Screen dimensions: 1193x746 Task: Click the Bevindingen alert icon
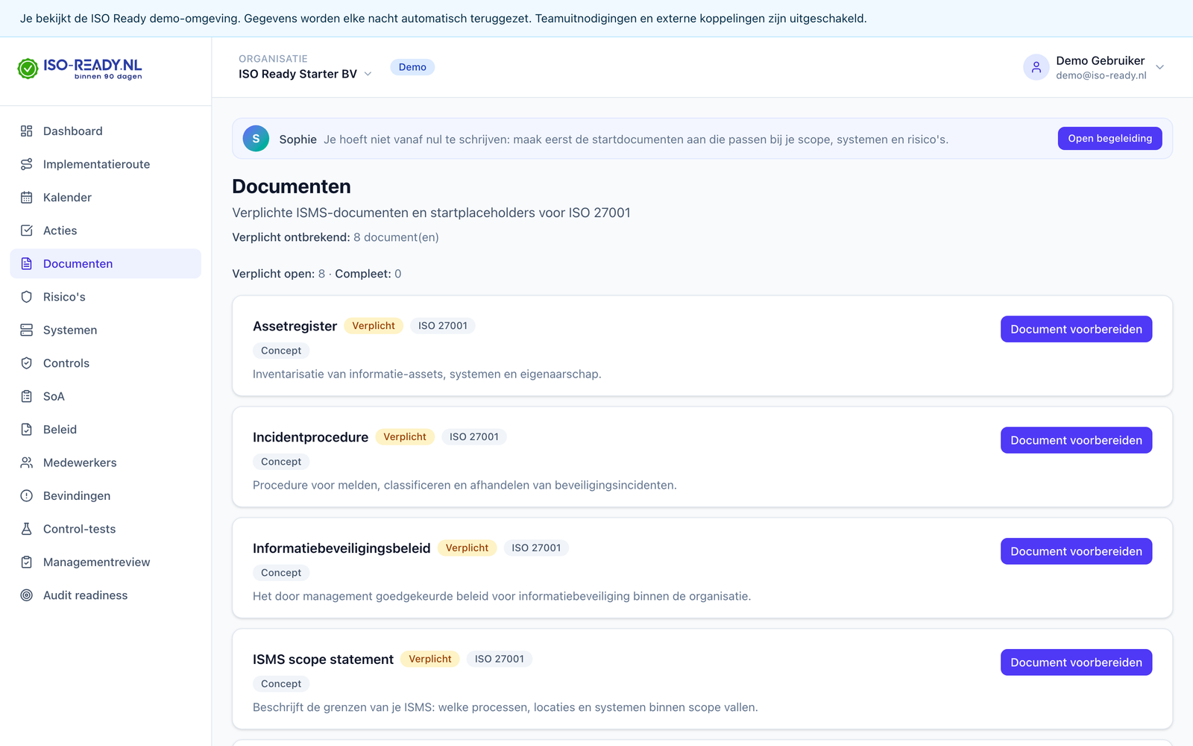tap(27, 496)
